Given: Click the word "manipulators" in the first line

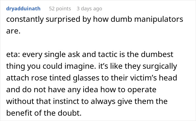Looking at the screenshot, I should pyautogui.click(x=159, y=20).
